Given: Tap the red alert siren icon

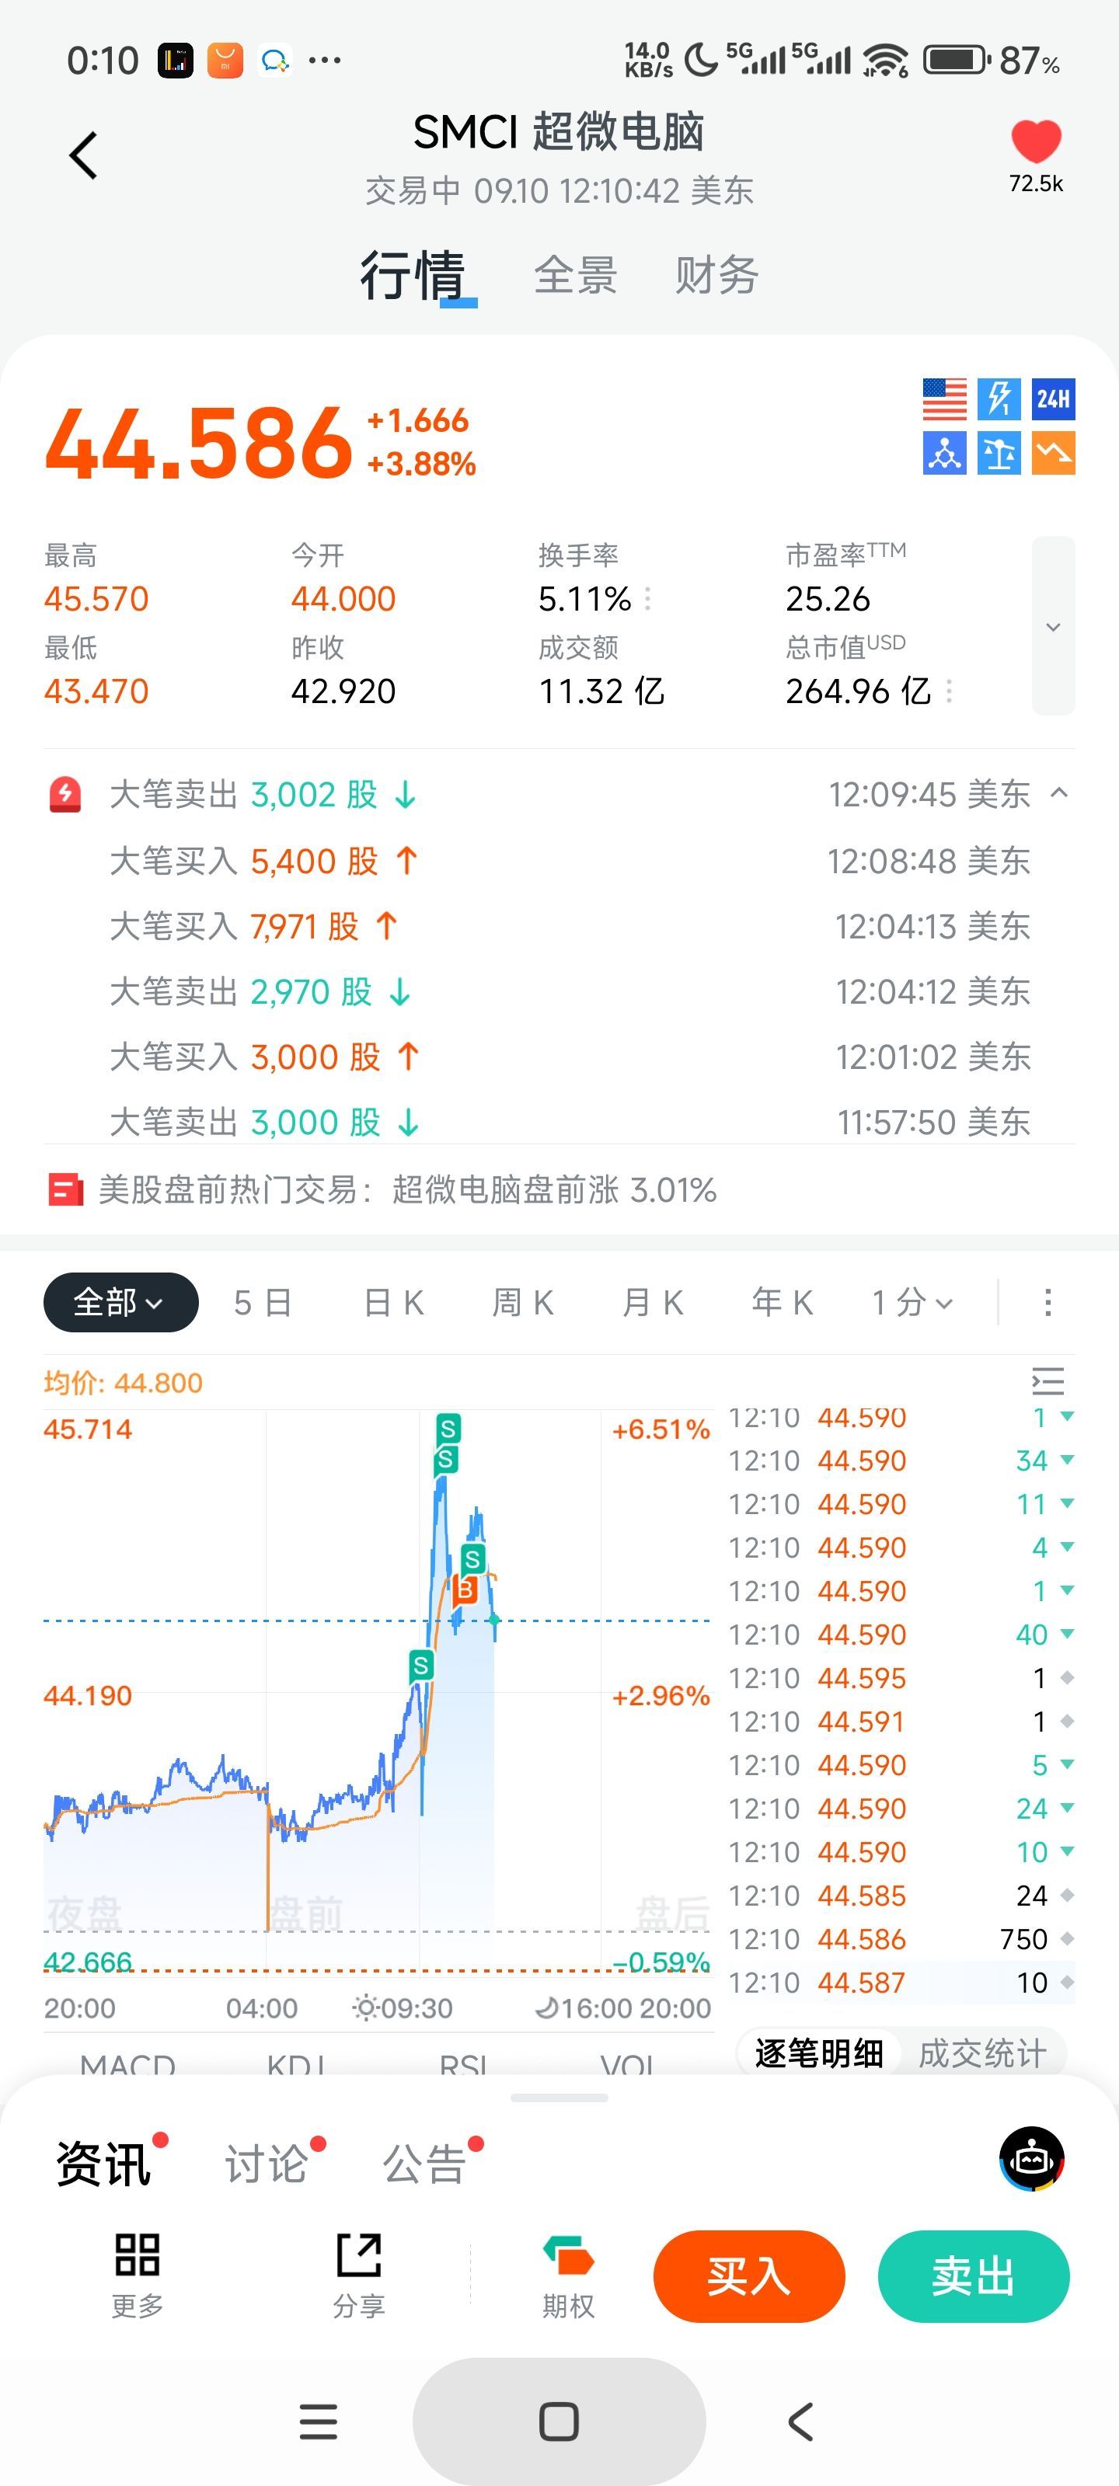Looking at the screenshot, I should [65, 796].
